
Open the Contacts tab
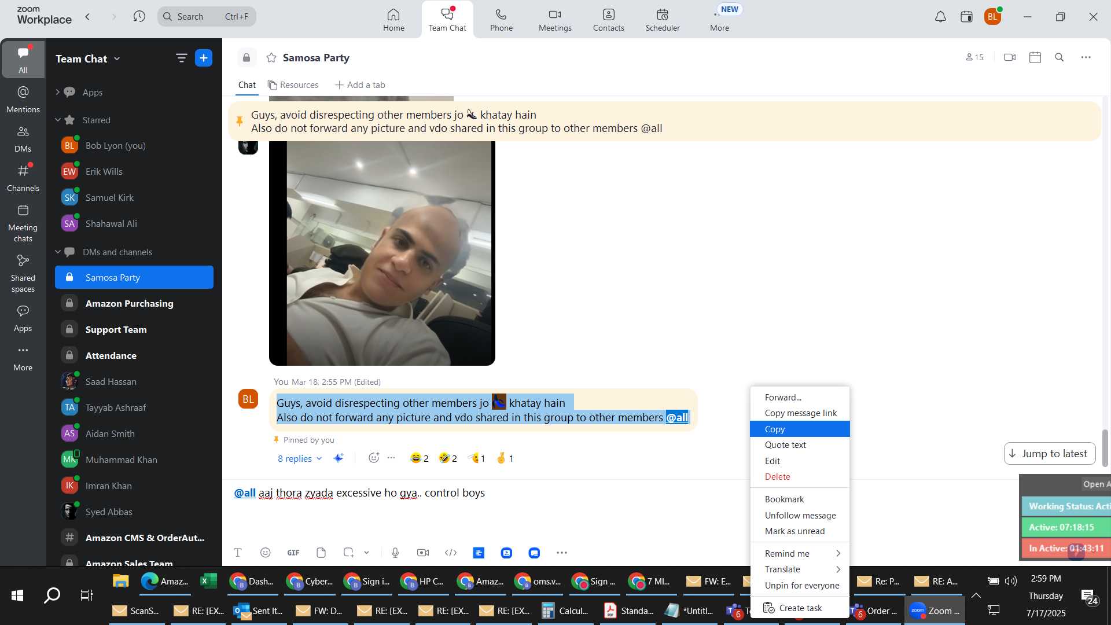point(608,20)
